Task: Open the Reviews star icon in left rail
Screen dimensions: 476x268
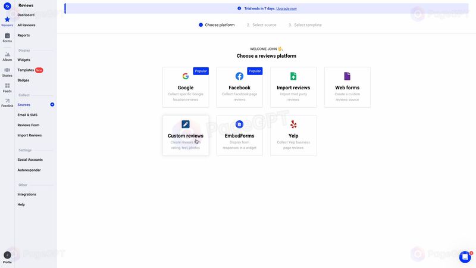Action: 7,20
